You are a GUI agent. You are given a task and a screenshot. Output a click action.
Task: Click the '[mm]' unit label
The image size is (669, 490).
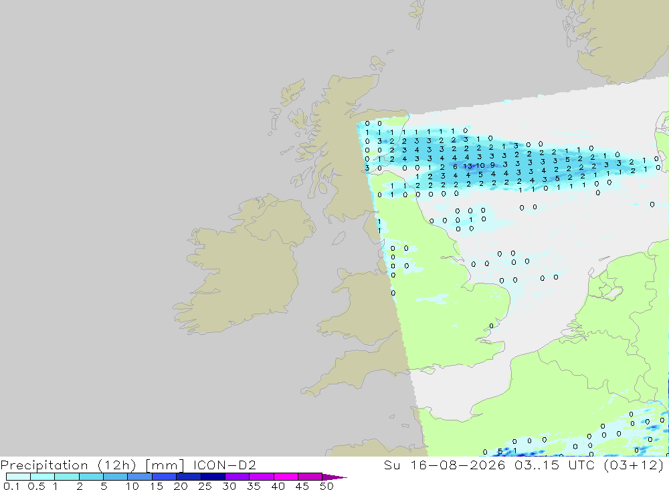click(x=165, y=465)
